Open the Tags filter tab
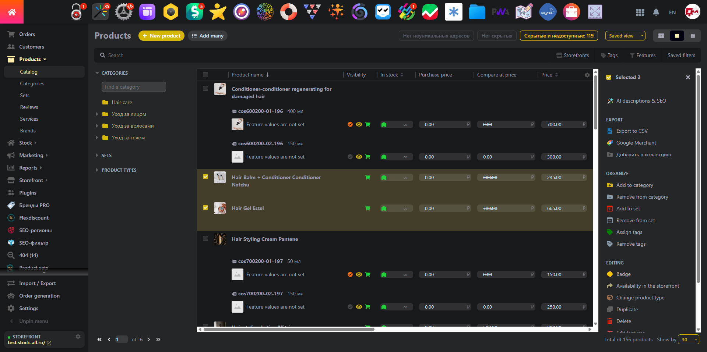707x352 pixels. click(x=609, y=55)
